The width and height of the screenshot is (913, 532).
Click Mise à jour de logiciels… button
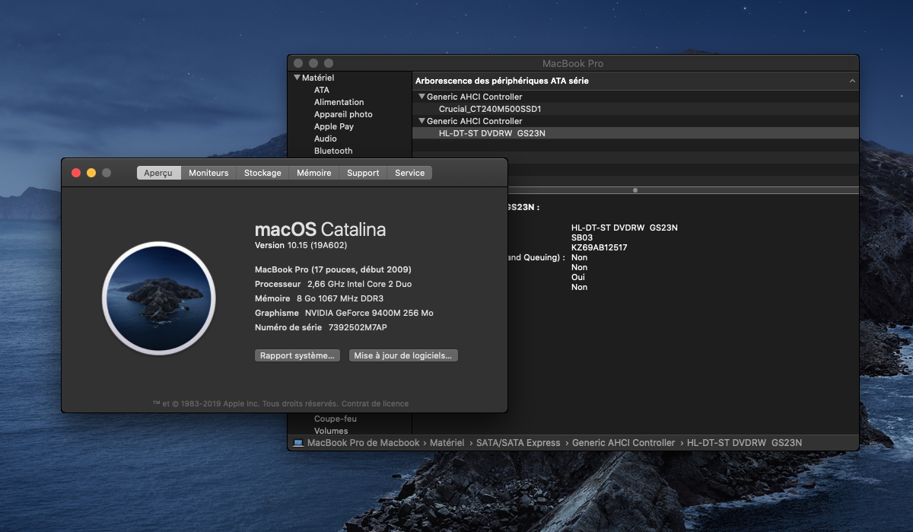coord(403,355)
